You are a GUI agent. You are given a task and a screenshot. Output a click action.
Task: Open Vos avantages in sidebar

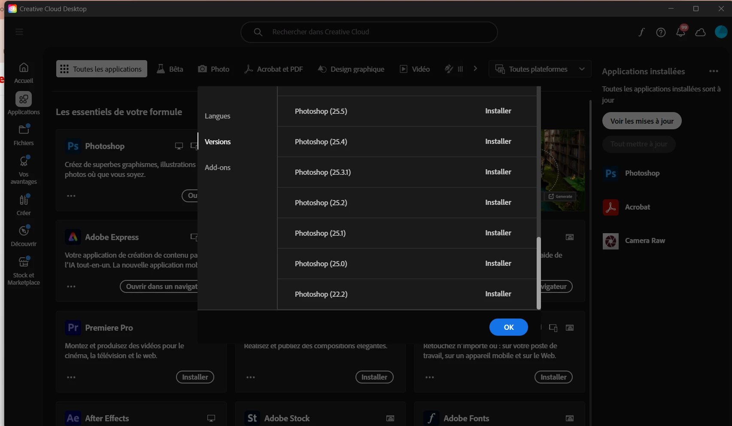(24, 170)
